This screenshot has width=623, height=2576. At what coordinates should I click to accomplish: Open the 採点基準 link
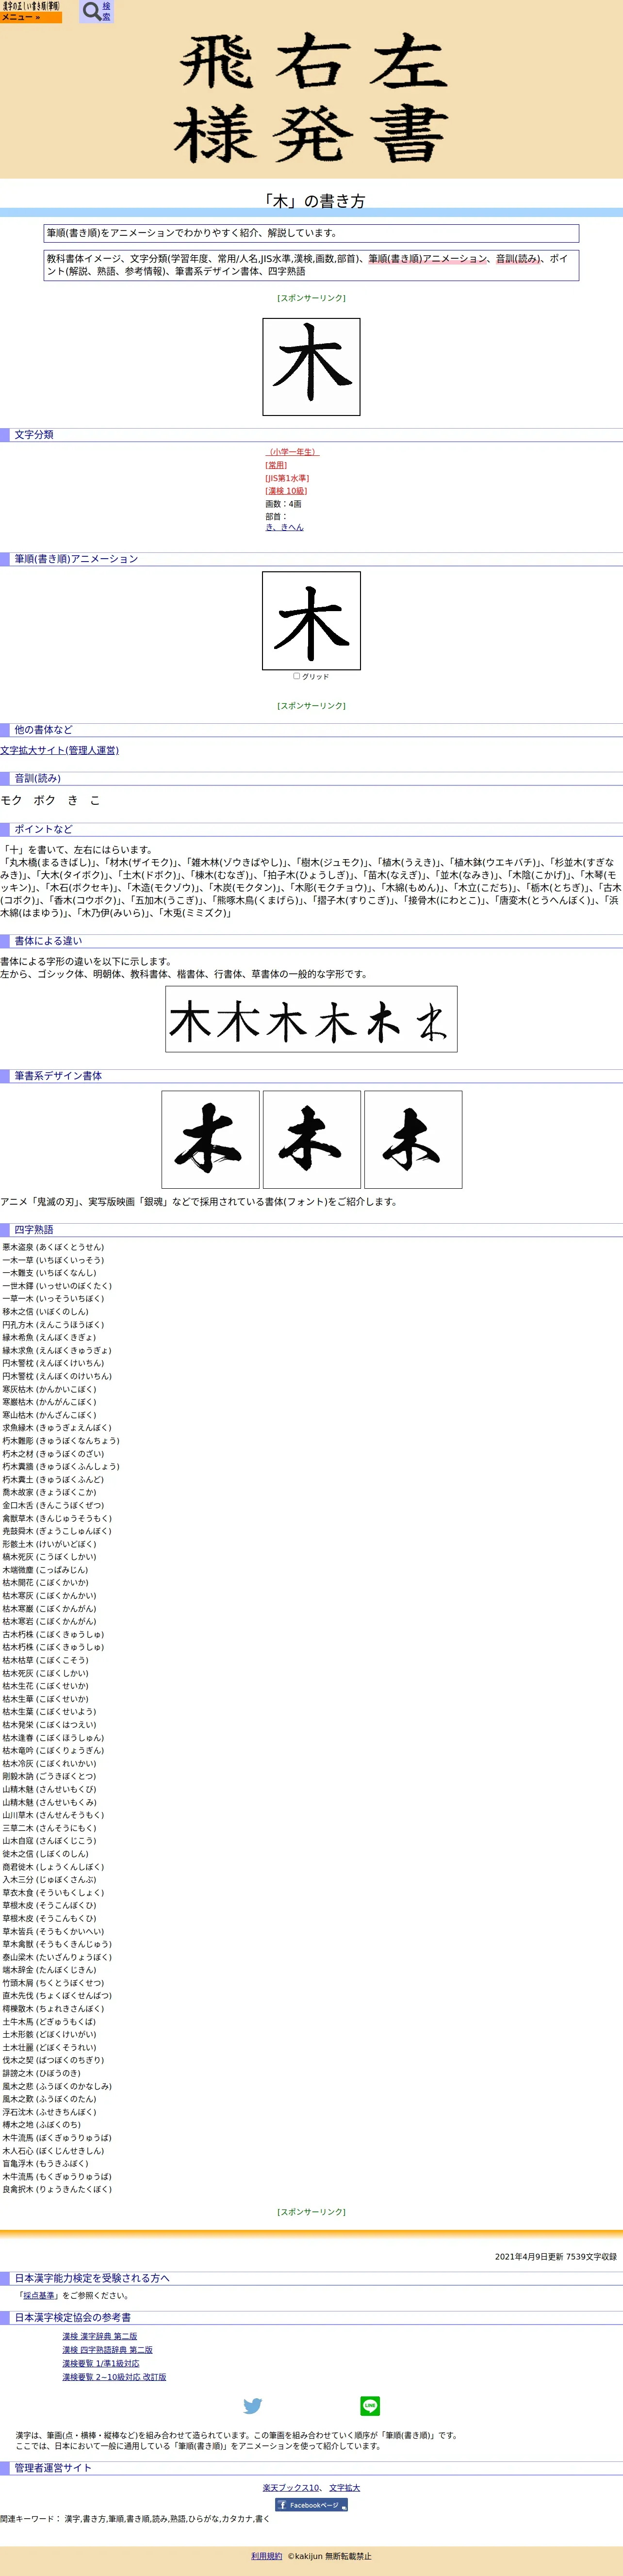tap(40, 2296)
